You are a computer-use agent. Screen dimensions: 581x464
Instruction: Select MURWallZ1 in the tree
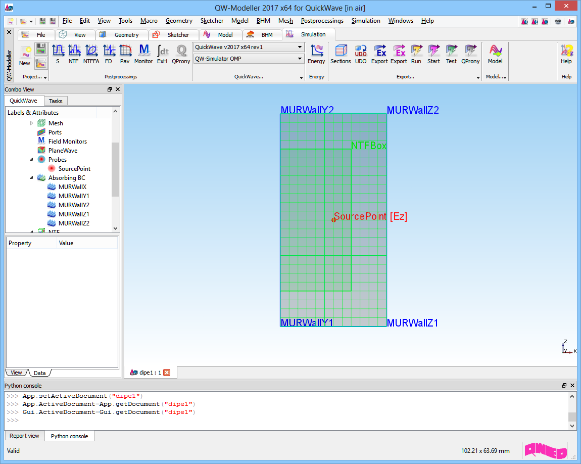pos(74,214)
